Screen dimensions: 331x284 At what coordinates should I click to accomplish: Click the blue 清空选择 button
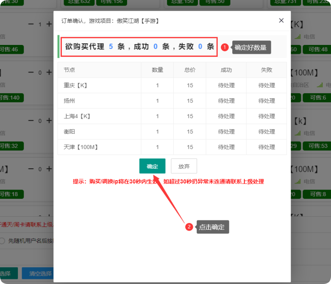coord(38,273)
